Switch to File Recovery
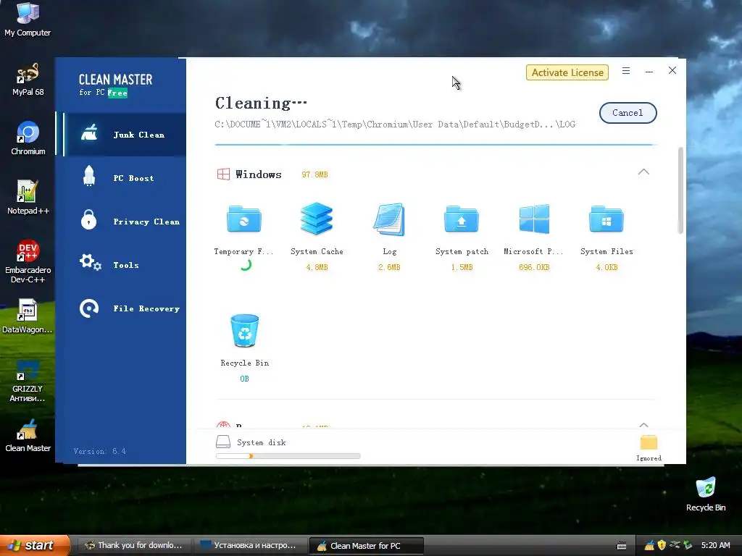 coord(125,308)
